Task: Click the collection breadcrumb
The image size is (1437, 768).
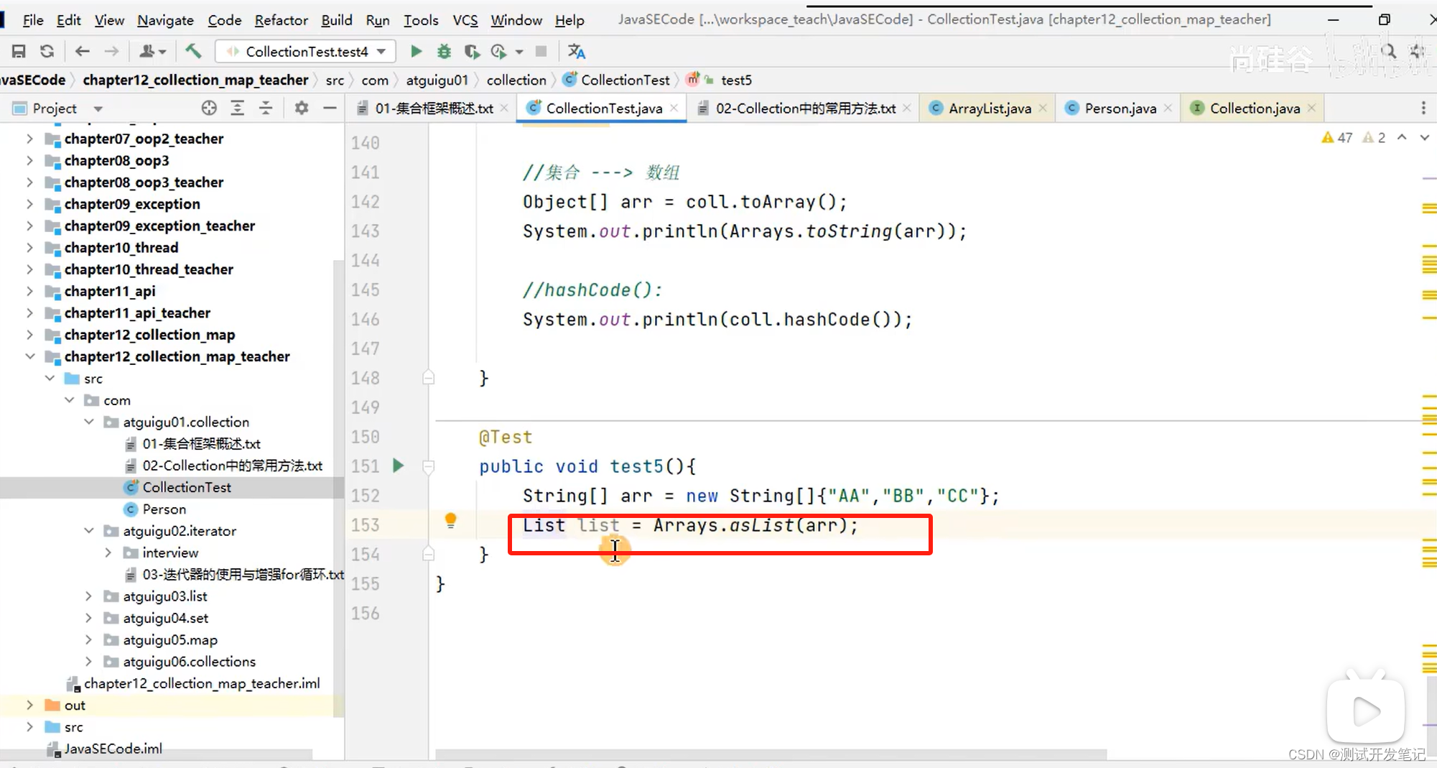Action: (516, 80)
